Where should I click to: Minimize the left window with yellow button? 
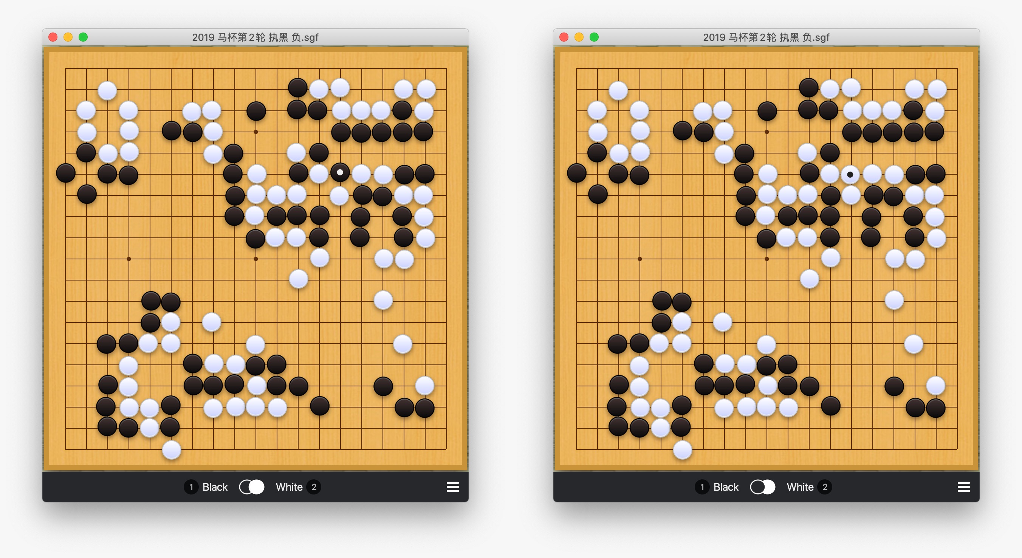[x=68, y=37]
